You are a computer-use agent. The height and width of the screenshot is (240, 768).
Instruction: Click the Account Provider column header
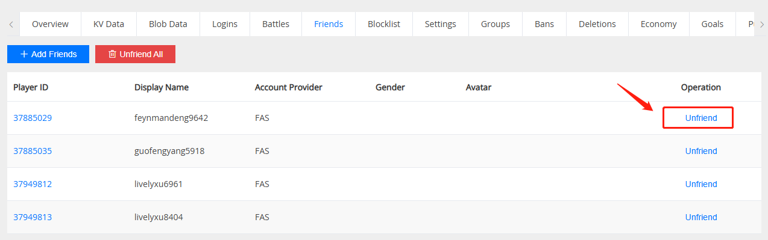point(289,87)
